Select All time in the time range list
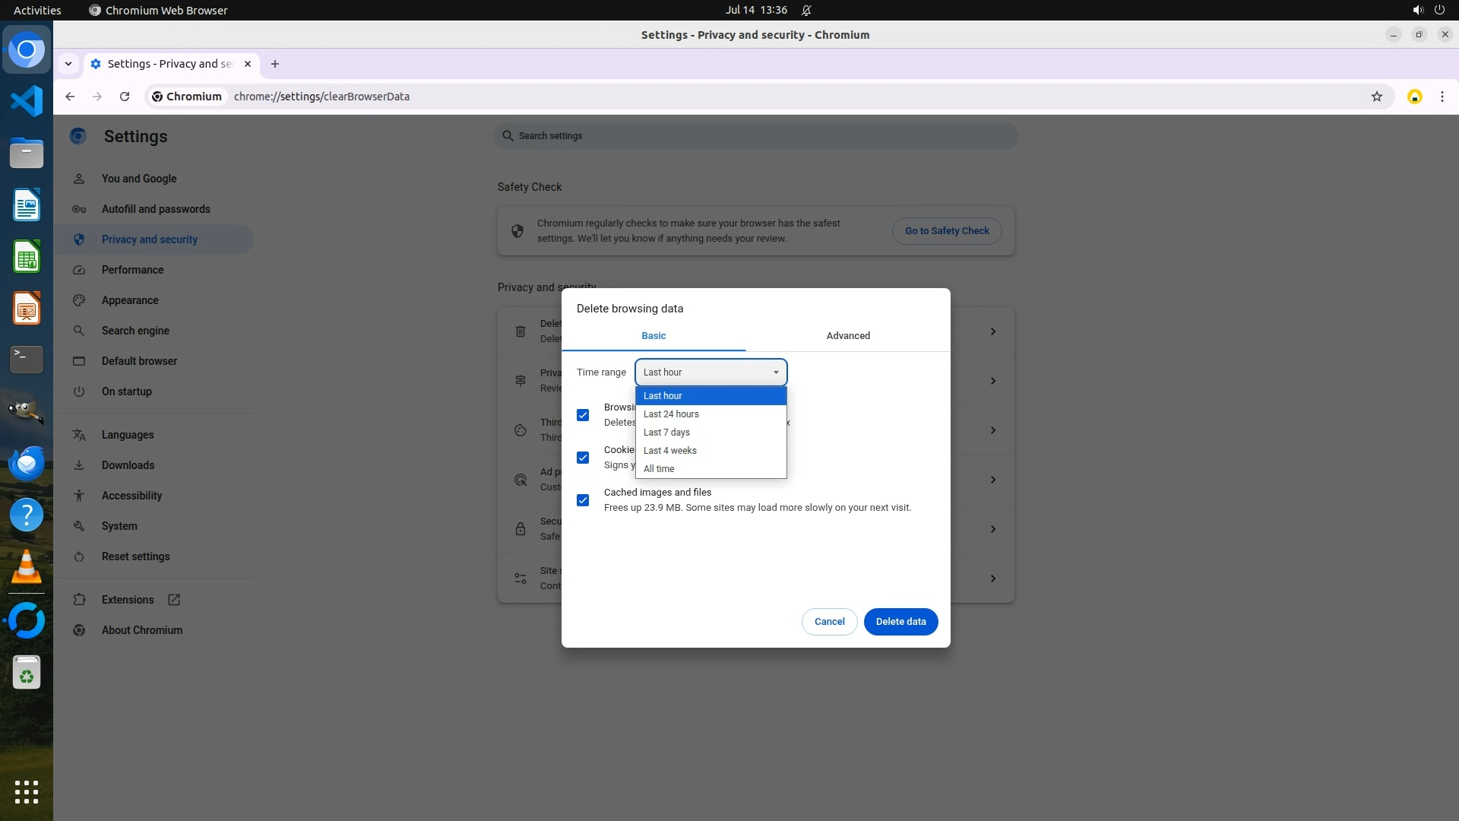The image size is (1459, 821). pyautogui.click(x=659, y=469)
